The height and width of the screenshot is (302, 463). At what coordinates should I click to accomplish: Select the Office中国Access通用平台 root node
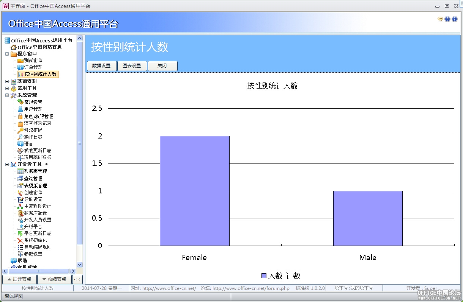click(x=42, y=40)
